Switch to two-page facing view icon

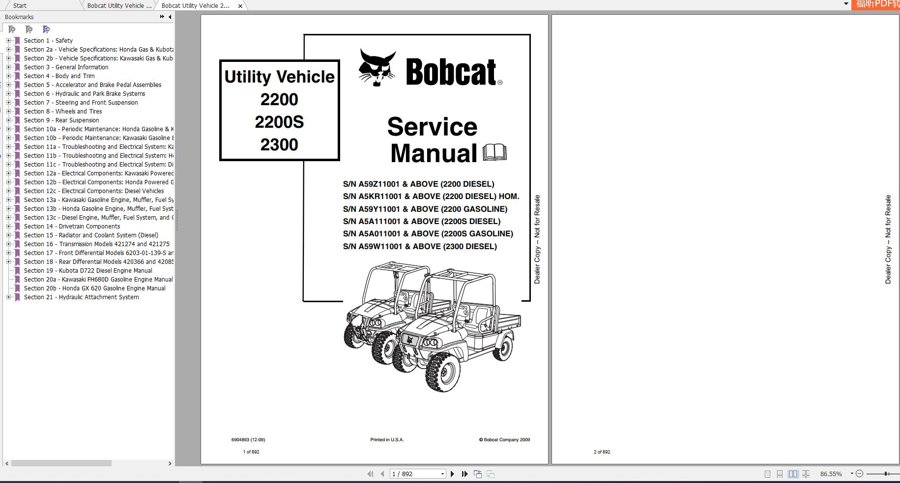coord(794,474)
